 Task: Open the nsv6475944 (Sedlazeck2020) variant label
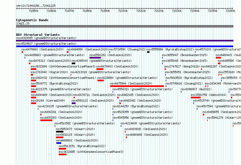coord(131,83)
